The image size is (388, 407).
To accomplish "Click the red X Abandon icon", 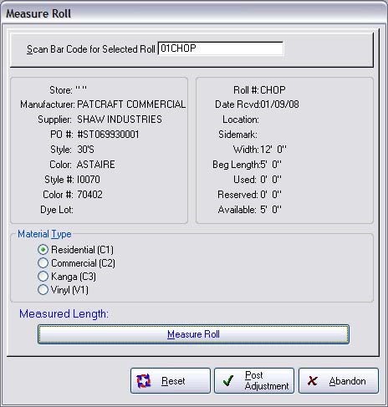I will point(313,381).
